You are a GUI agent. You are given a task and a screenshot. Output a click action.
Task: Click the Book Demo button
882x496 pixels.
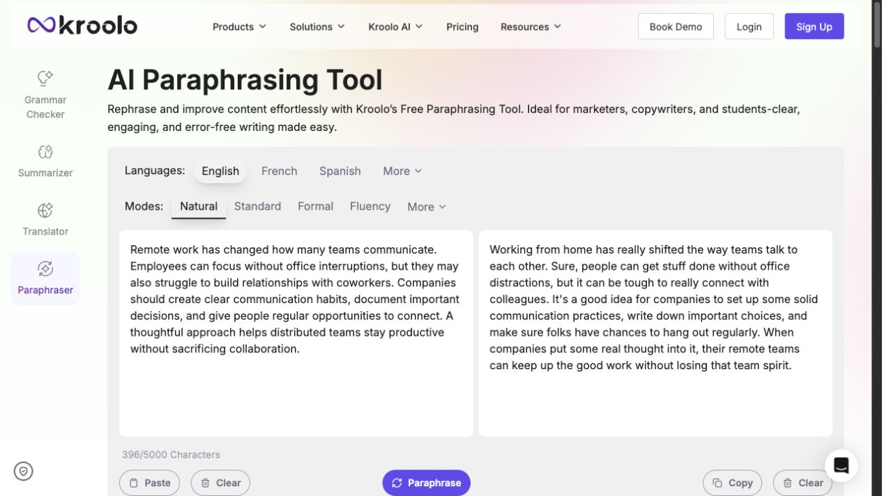coord(676,26)
